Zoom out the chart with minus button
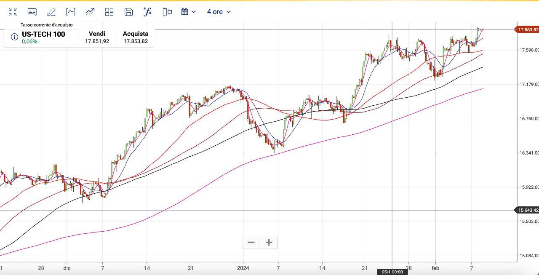 point(251,243)
